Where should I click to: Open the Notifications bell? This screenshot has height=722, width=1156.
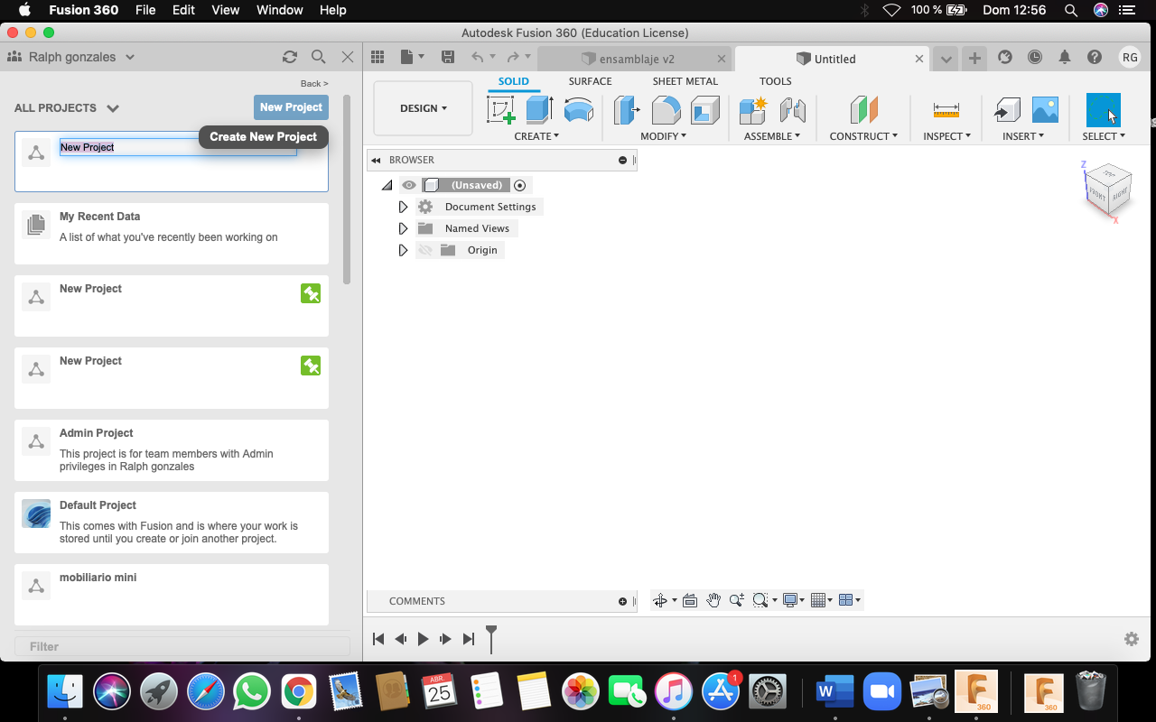click(x=1065, y=57)
